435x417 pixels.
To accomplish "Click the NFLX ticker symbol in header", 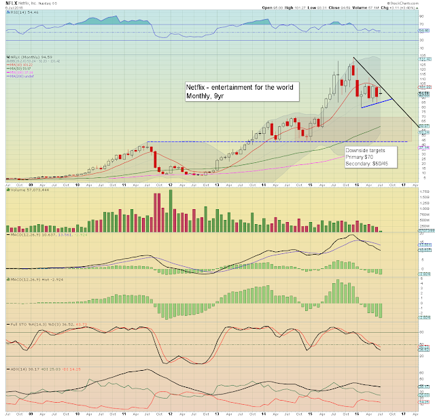I will point(12,3).
